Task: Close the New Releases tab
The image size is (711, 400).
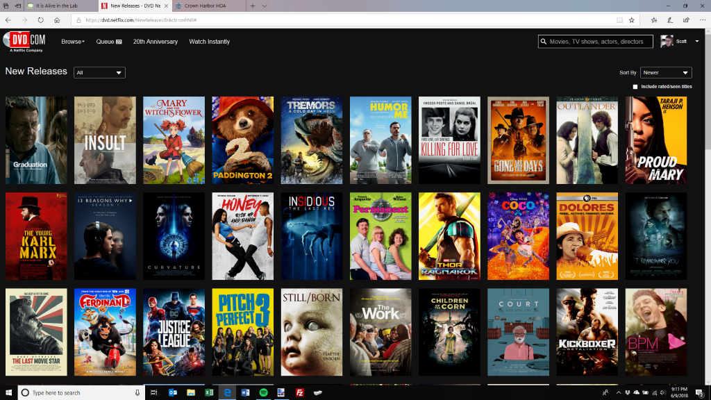Action: [166, 6]
